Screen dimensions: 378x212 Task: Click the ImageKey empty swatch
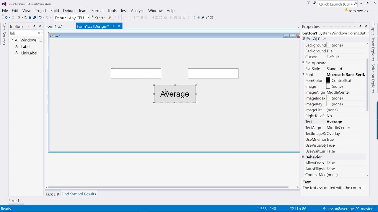point(328,104)
